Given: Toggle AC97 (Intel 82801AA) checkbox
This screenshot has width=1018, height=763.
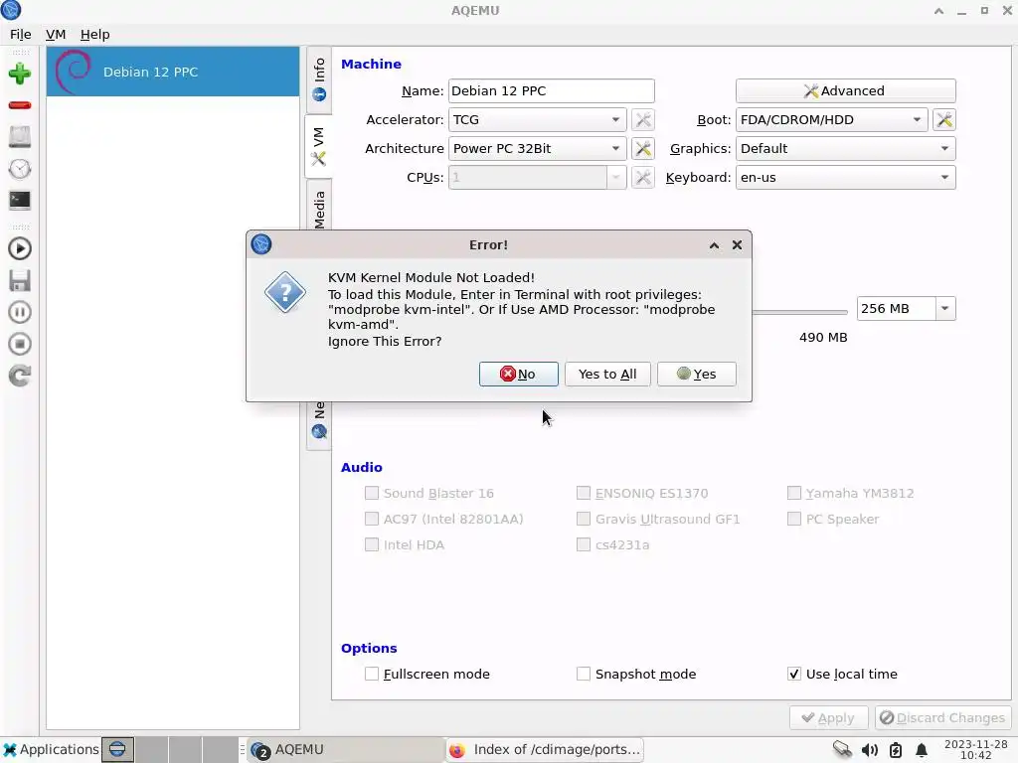Looking at the screenshot, I should 372,519.
